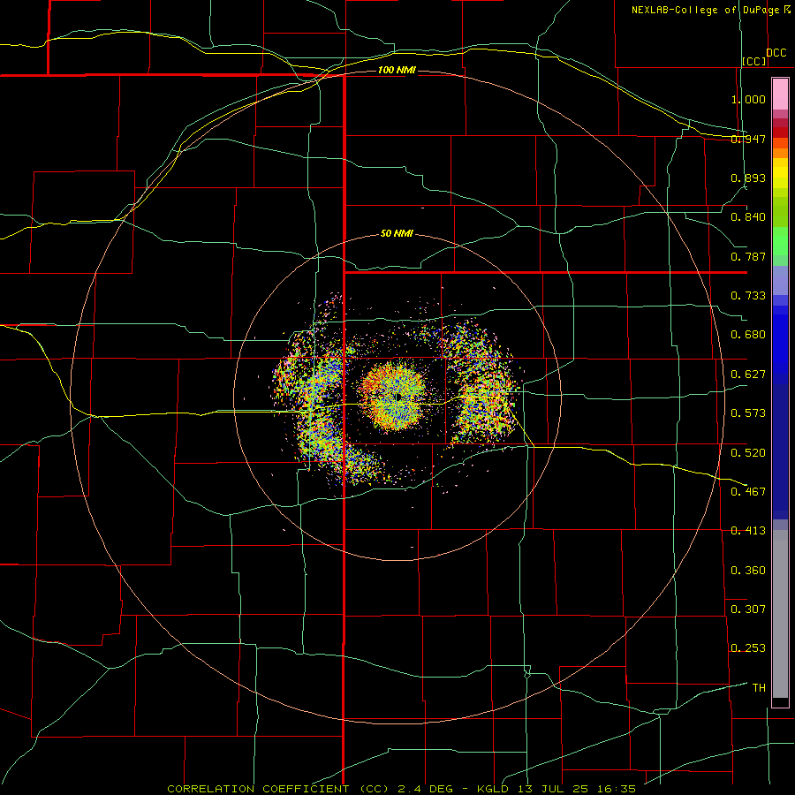Click the [CC] label above the color bar
This screenshot has width=795, height=795.
[x=754, y=62]
